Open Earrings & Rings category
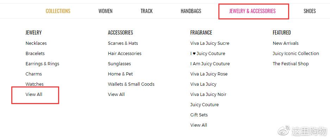 [43, 64]
